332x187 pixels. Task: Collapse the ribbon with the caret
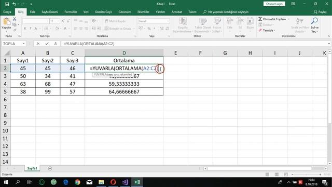328,36
